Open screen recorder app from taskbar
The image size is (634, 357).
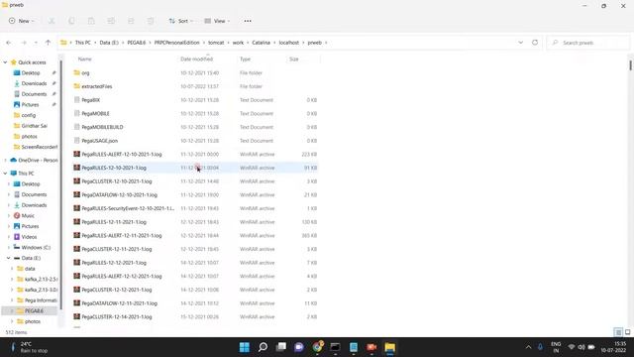[371, 347]
